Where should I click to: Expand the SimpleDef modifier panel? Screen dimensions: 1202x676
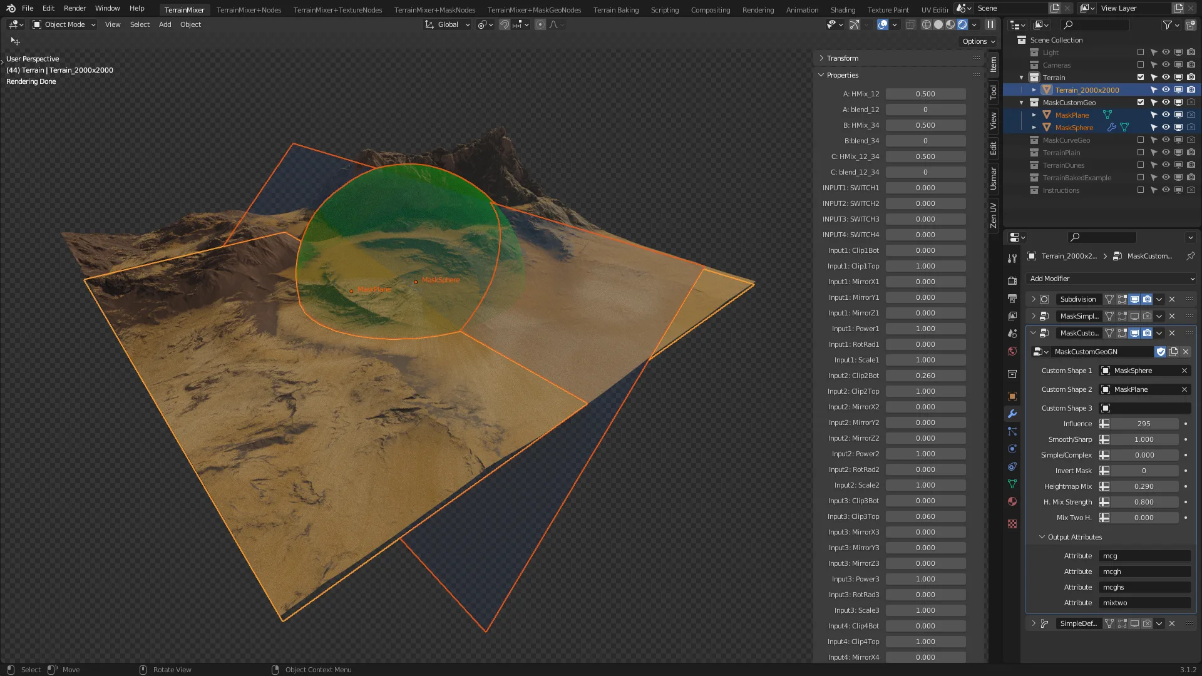(x=1034, y=623)
